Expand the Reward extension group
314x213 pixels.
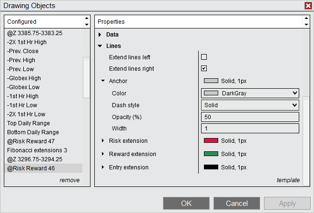coord(103,154)
